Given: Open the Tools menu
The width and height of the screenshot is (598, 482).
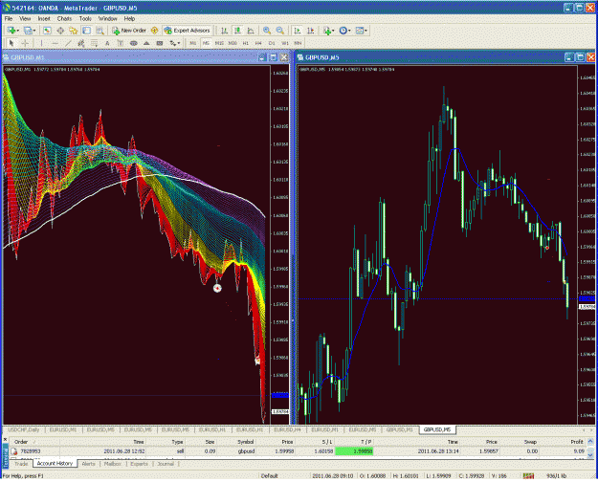Looking at the screenshot, I should point(85,18).
